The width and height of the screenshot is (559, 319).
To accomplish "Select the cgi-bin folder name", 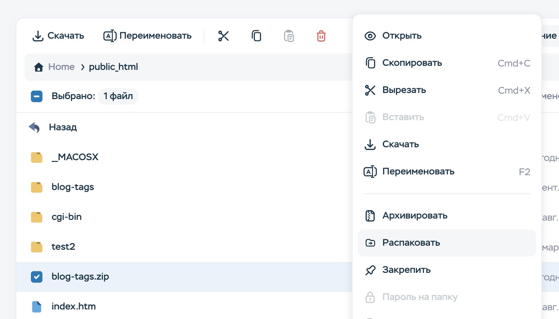I will pyautogui.click(x=67, y=217).
